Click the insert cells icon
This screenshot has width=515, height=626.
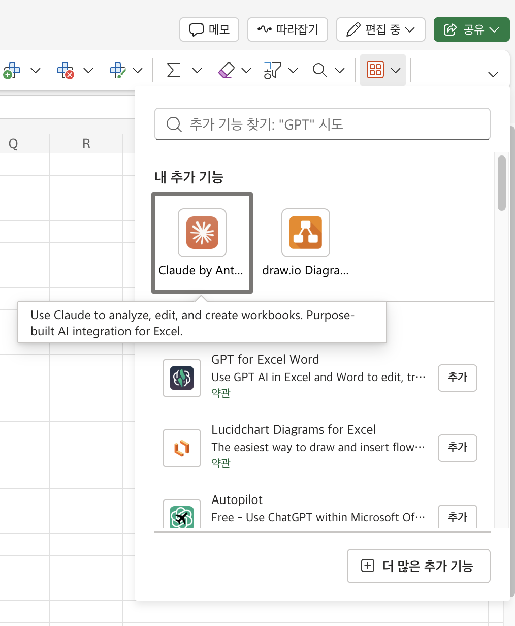(12, 70)
